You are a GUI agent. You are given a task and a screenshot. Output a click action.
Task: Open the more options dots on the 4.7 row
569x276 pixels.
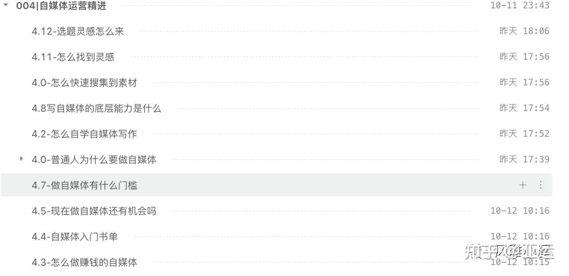pos(540,185)
